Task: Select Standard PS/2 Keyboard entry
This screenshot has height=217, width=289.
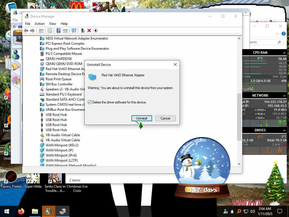Action: 64,94
